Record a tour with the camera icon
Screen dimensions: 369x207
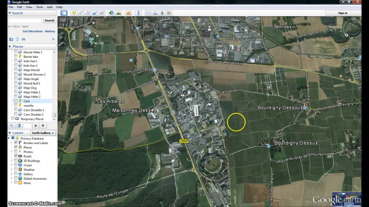tap(102, 13)
